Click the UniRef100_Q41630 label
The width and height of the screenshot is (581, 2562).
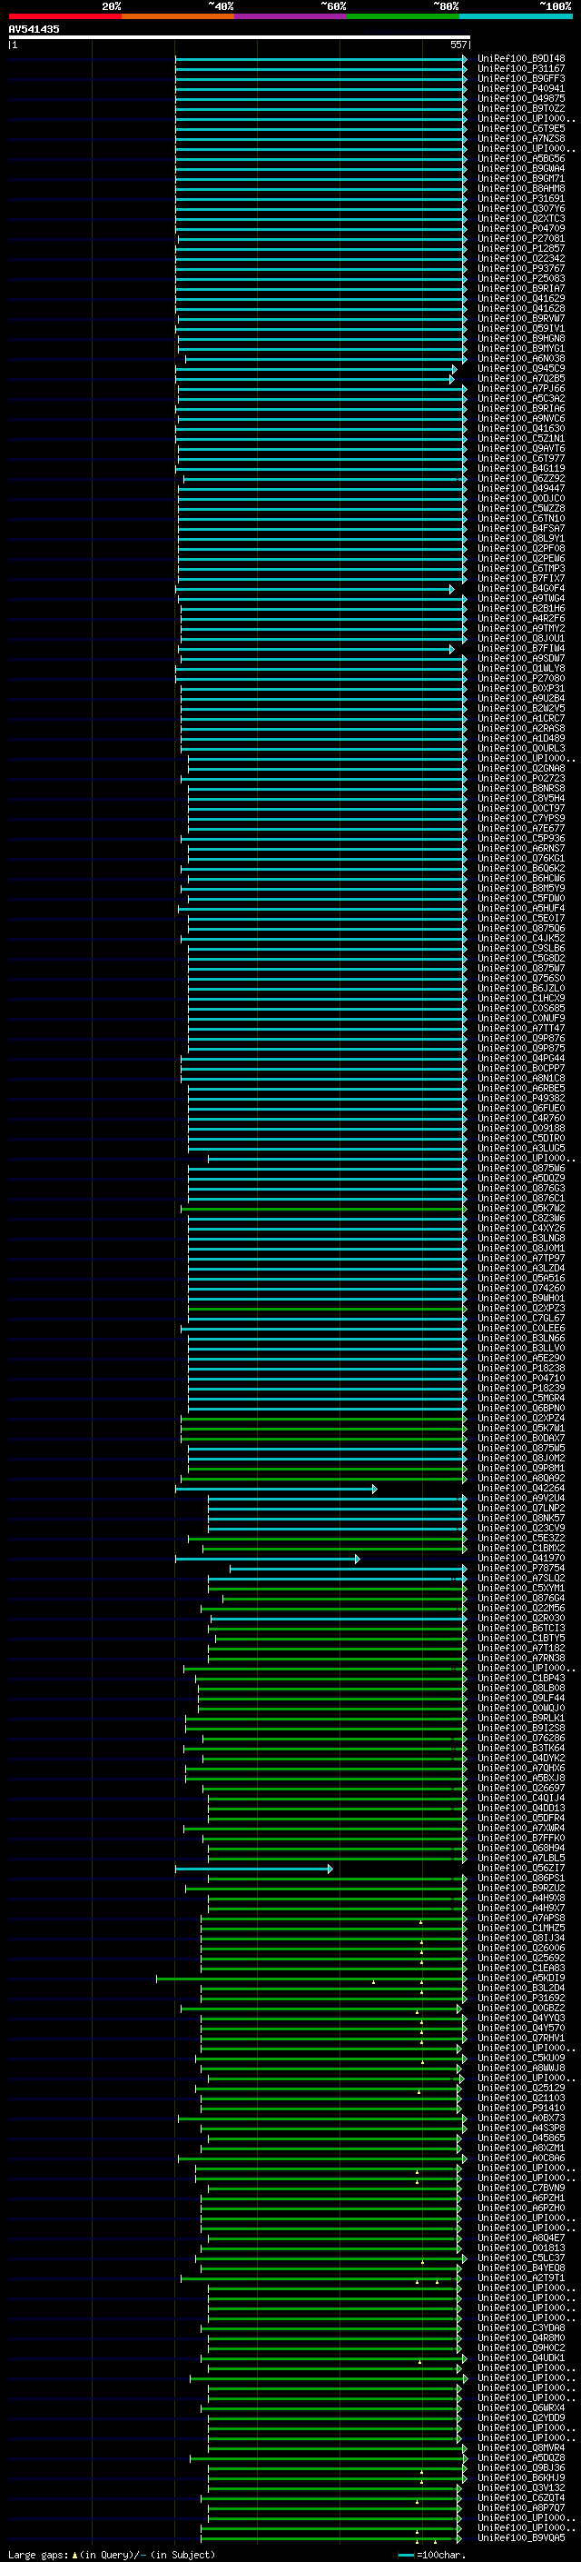point(521,429)
